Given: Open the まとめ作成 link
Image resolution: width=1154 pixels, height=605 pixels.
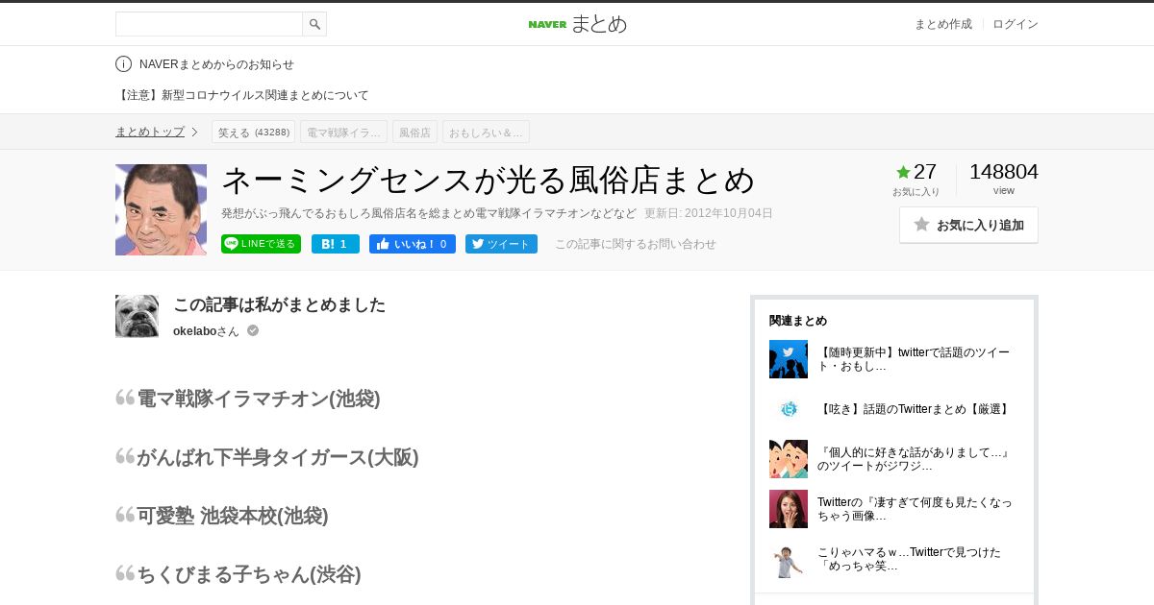Looking at the screenshot, I should click(x=942, y=24).
